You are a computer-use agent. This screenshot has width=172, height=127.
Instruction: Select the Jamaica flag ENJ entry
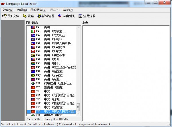click(51, 75)
